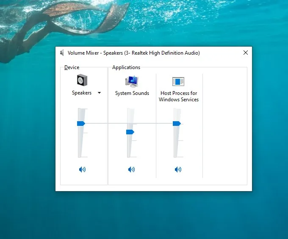Click the Speakers device name label
The height and width of the screenshot is (239, 288).
coord(82,93)
